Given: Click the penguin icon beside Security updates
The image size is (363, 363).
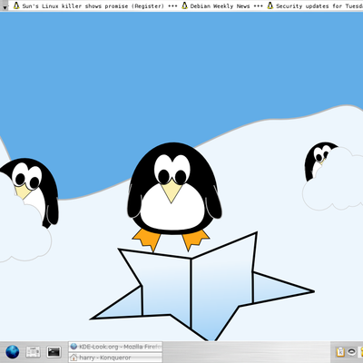Looking at the screenshot, I should coord(270,5).
